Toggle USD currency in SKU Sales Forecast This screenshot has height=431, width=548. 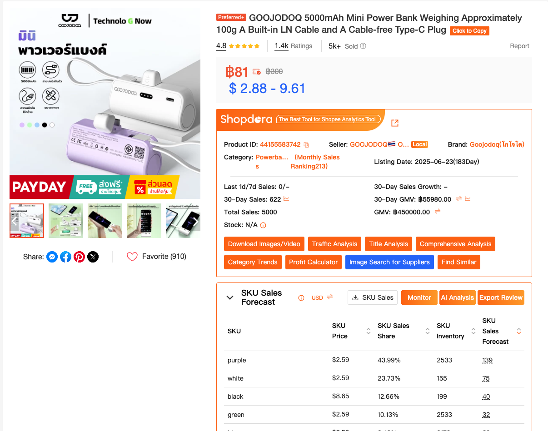click(330, 297)
